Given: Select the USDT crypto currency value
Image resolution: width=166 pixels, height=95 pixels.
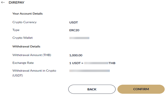Looking at the screenshot, I should (x=73, y=22).
